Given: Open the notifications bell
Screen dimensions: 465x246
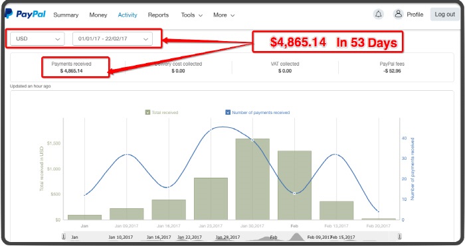Looking at the screenshot, I should point(379,14).
